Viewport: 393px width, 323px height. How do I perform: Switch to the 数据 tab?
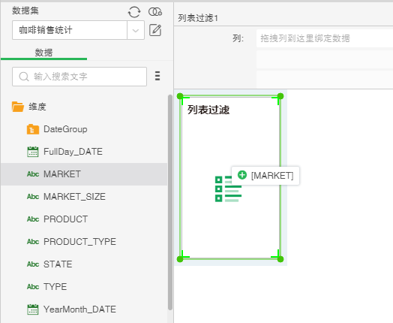[43, 53]
